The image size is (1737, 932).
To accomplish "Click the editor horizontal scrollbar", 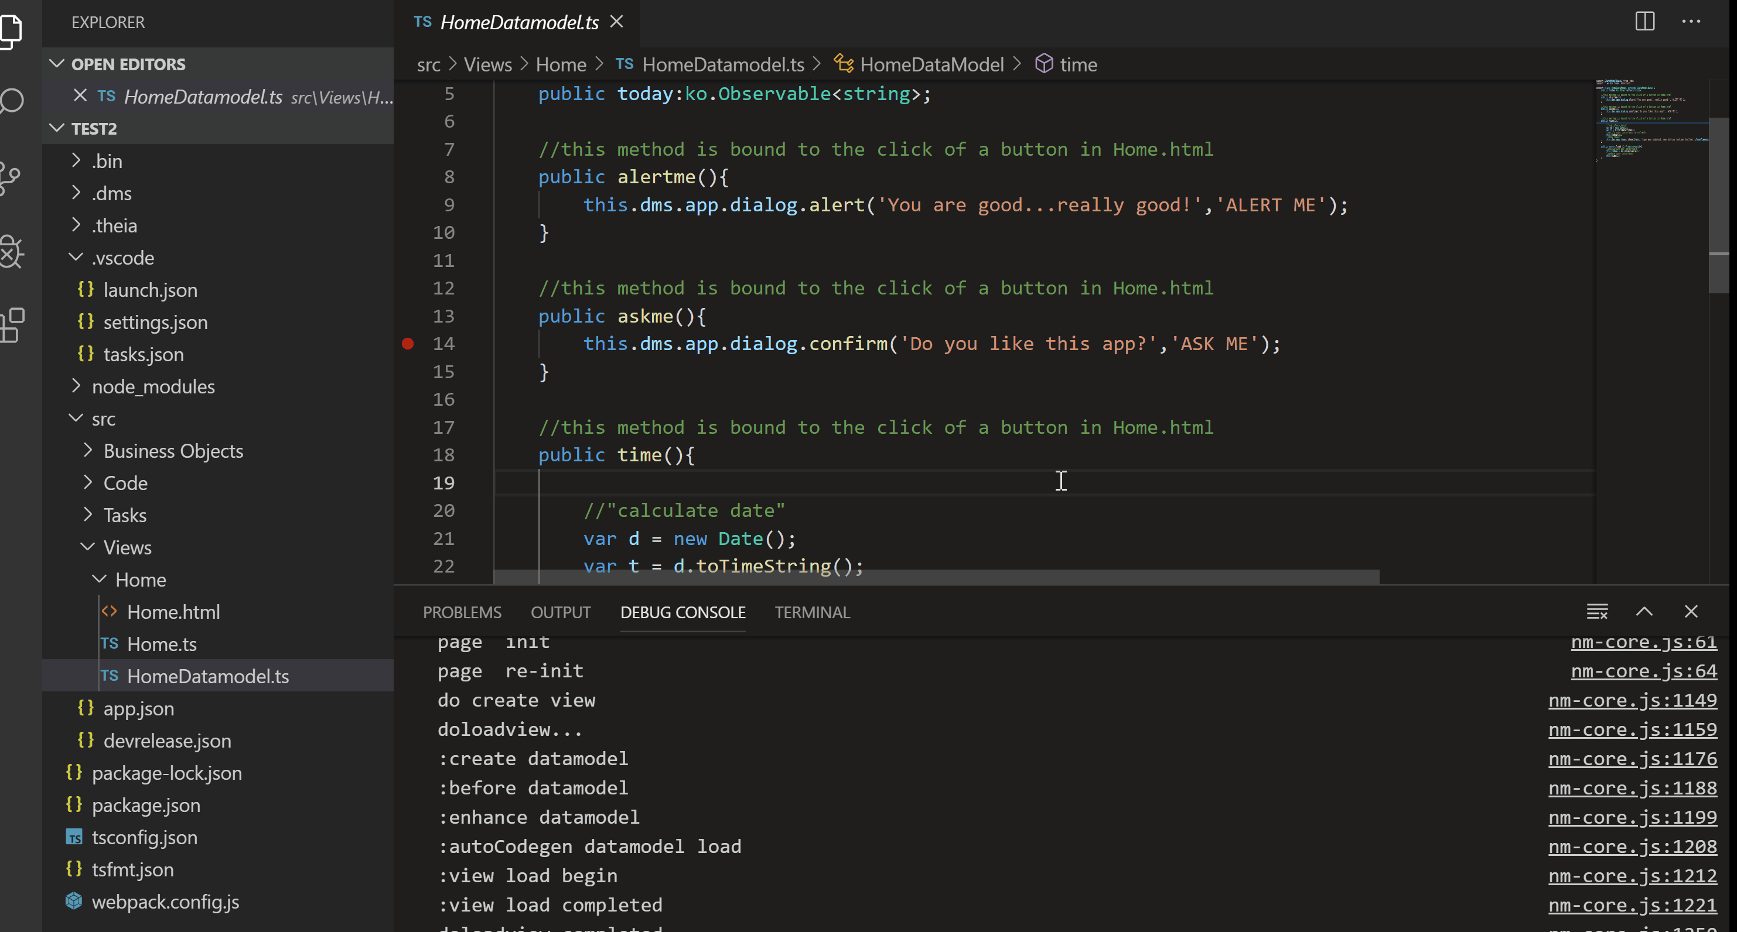I will click(x=936, y=578).
